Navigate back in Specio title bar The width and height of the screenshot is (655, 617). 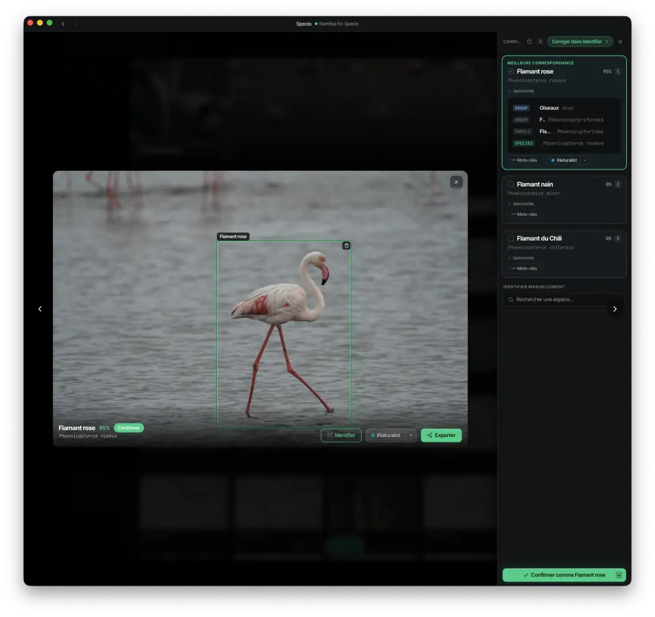pyautogui.click(x=63, y=24)
